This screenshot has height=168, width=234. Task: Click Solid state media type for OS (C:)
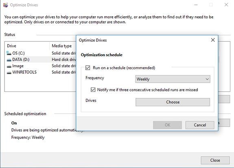coord(64,53)
